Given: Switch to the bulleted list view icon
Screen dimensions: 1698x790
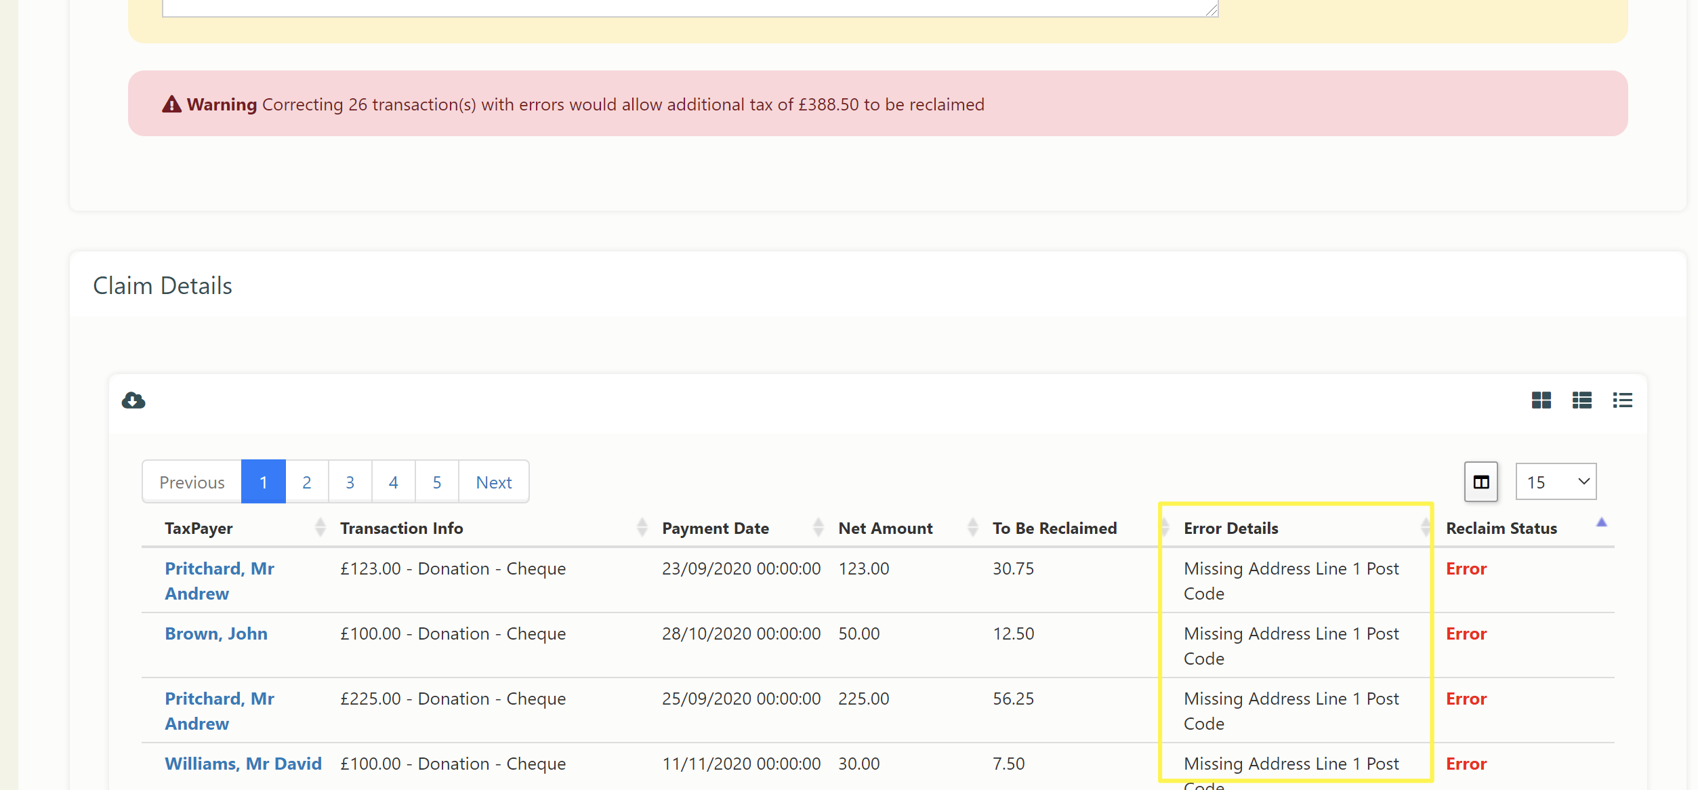Looking at the screenshot, I should [1622, 400].
